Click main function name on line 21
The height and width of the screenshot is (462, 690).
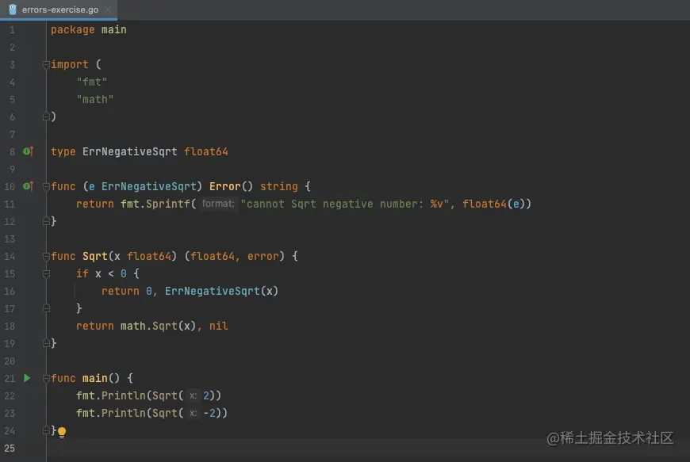[94, 378]
